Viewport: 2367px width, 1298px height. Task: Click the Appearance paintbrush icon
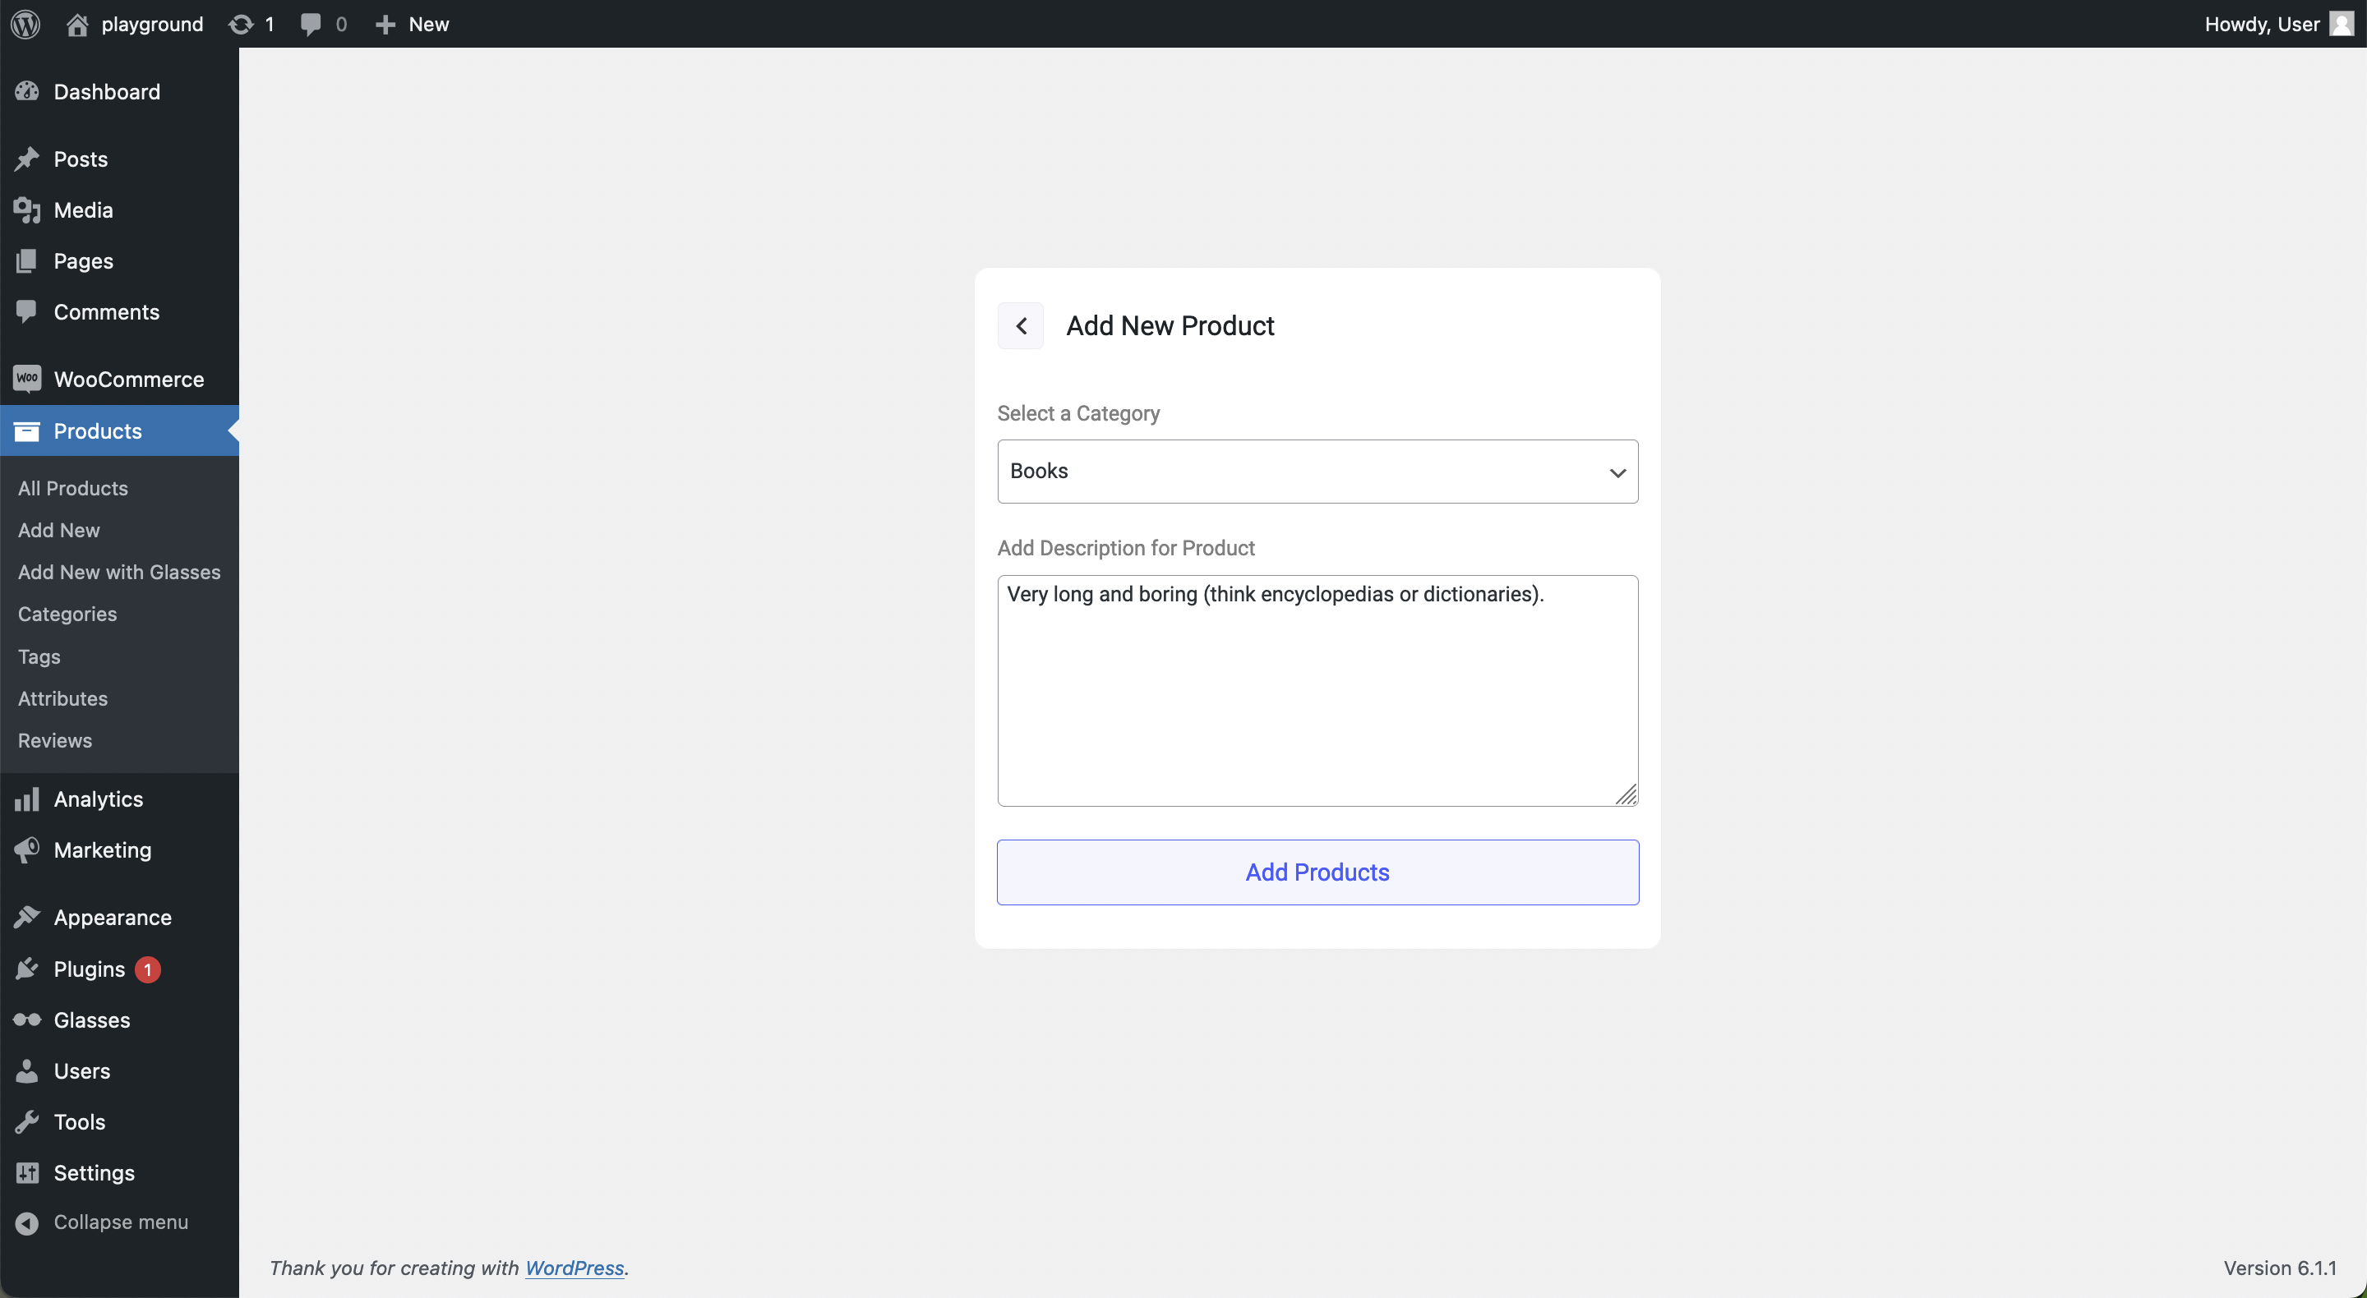pyautogui.click(x=26, y=917)
